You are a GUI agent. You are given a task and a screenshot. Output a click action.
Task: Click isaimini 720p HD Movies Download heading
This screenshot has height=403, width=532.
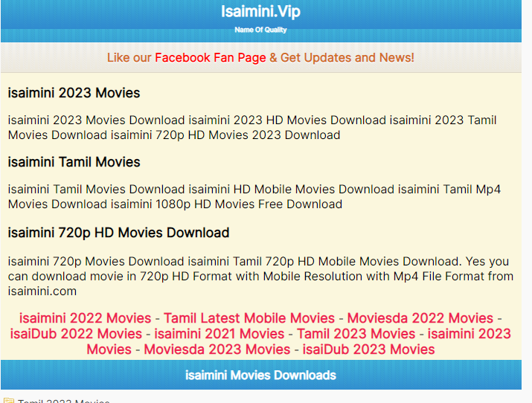(119, 233)
